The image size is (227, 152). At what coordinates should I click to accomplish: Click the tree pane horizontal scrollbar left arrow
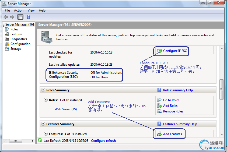(5, 141)
